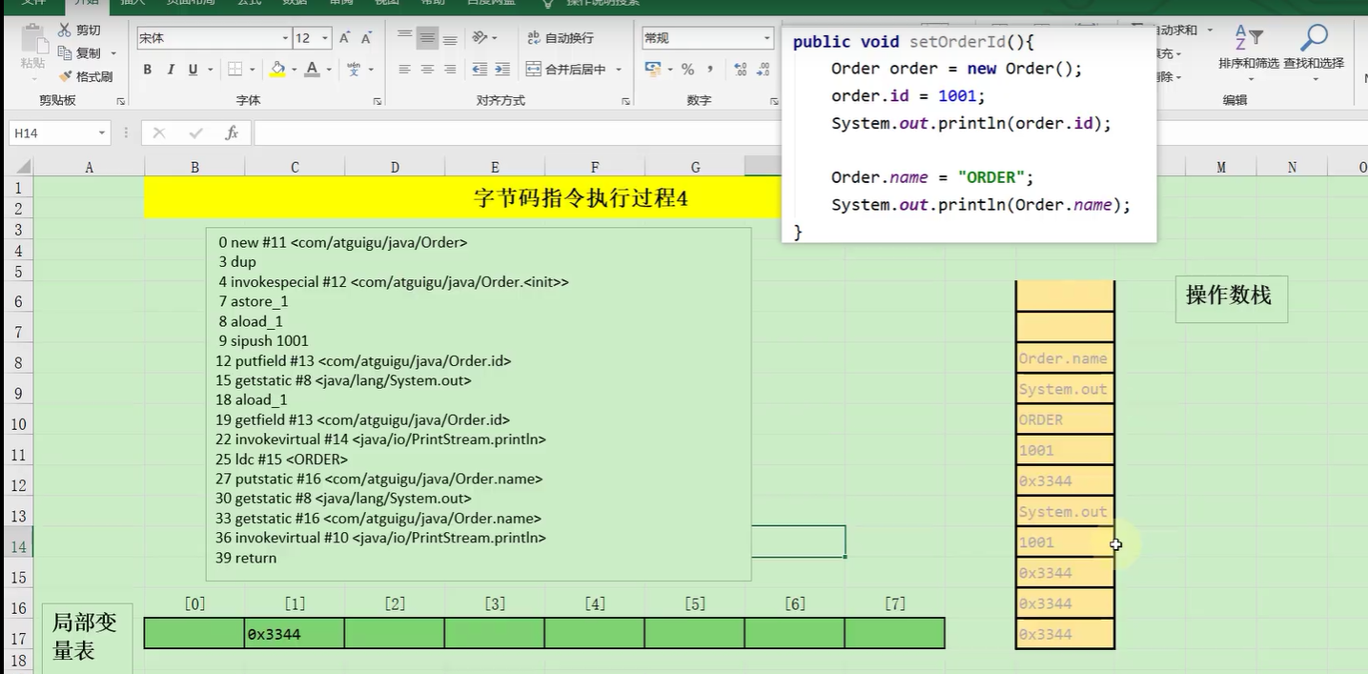Toggle Wrap Text (自动换行)
This screenshot has height=674, width=1368.
pos(561,38)
